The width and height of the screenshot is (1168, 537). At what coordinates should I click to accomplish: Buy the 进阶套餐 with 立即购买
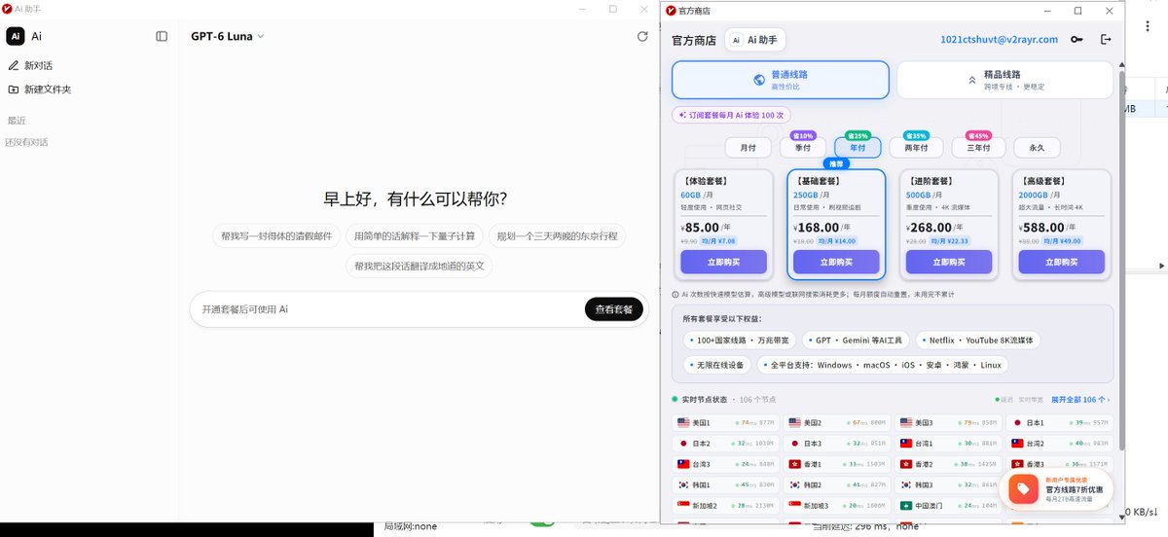[x=949, y=262]
